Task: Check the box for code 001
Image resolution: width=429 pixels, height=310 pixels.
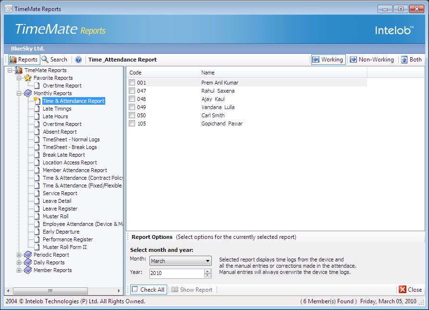Action: point(132,82)
